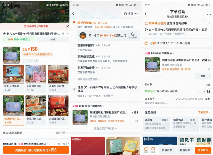Screen dimensions: 213x155
Task: Expand 先用后付 确认收货后再付款 details
Action: pyautogui.click(x=162, y=92)
